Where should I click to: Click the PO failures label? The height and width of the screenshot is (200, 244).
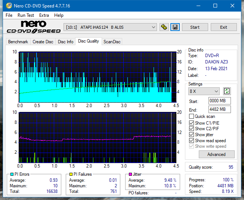pos(139,193)
